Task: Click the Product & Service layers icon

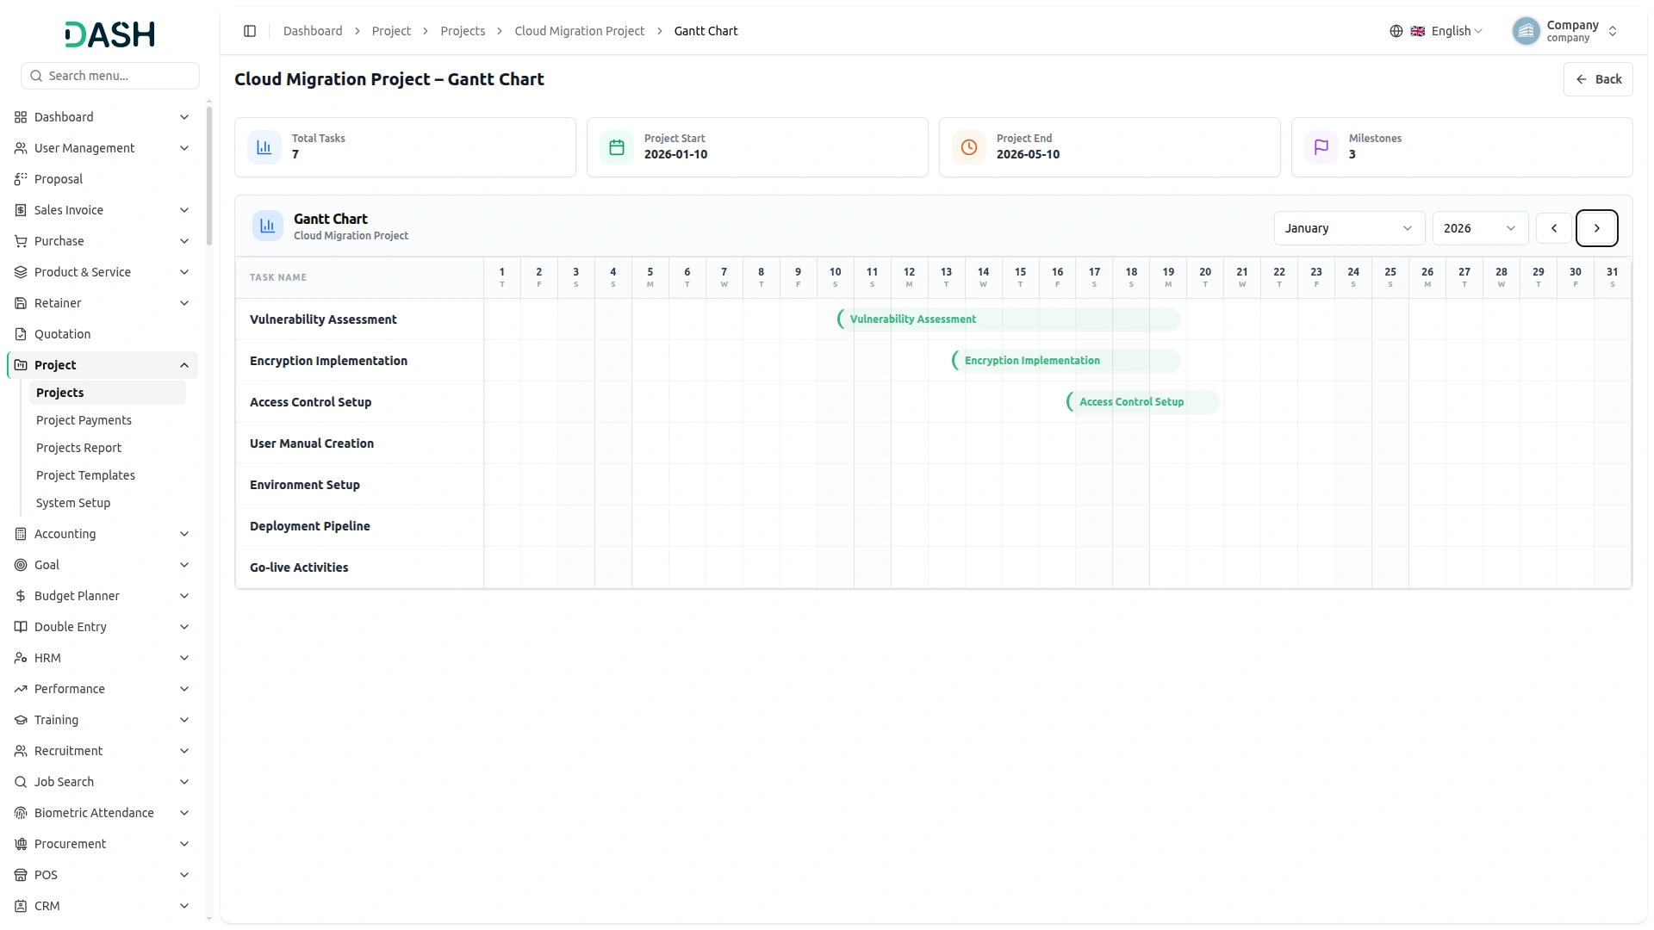Action: tap(21, 272)
